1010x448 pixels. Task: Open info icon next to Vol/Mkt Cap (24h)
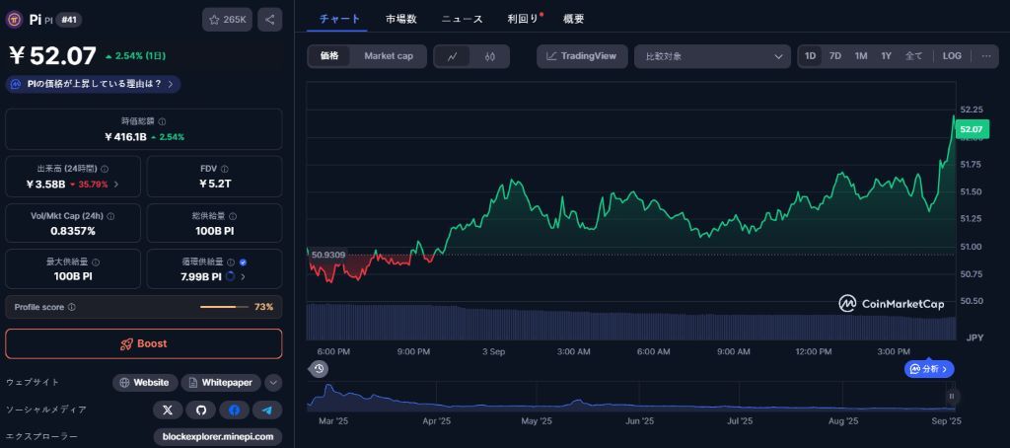click(x=109, y=216)
